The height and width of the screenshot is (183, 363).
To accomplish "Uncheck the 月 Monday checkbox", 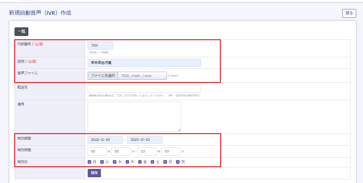I will (x=90, y=162).
